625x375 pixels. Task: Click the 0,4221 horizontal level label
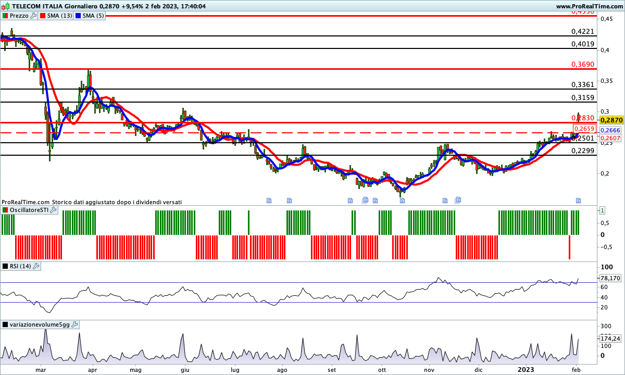click(583, 32)
